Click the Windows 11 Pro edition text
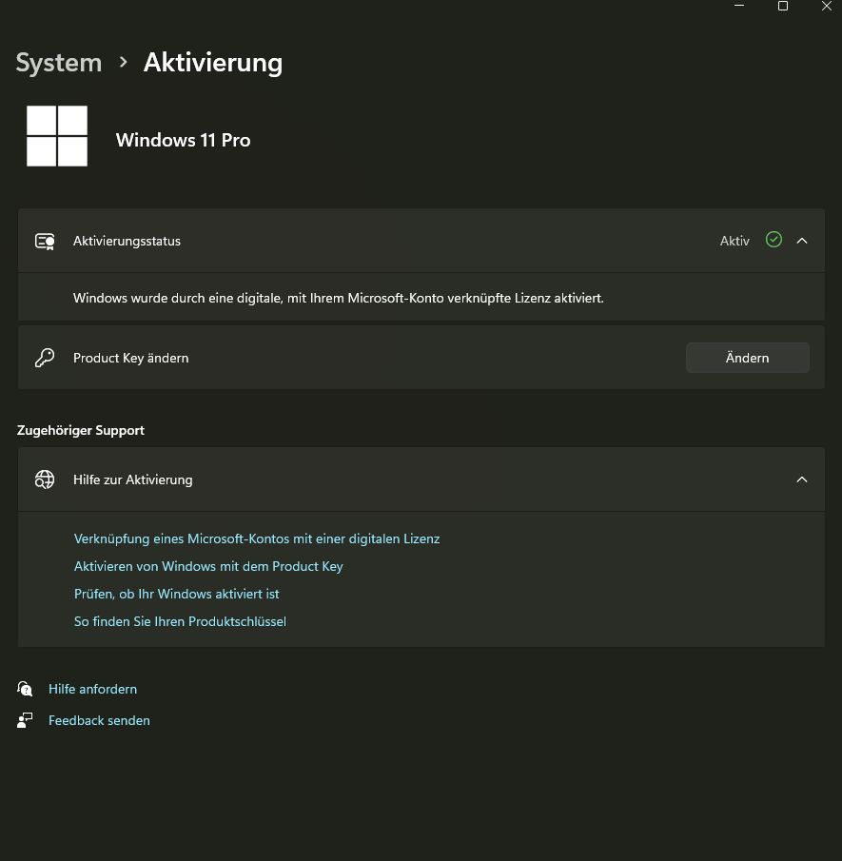Viewport: 842px width, 861px height. point(183,140)
